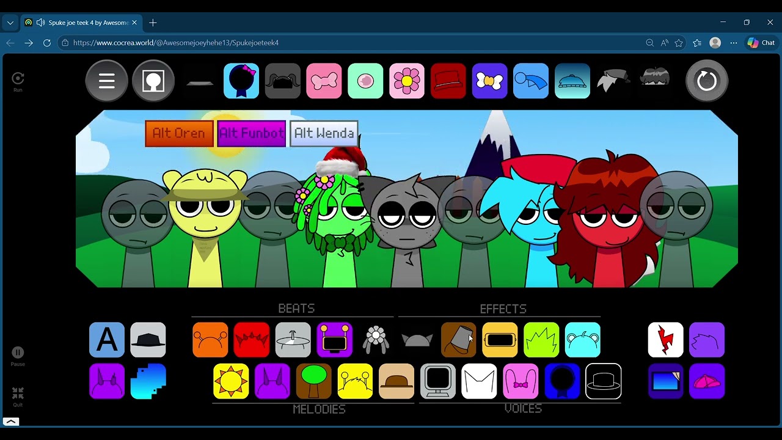
Task: Pick the pink cap icon
Action: click(707, 381)
